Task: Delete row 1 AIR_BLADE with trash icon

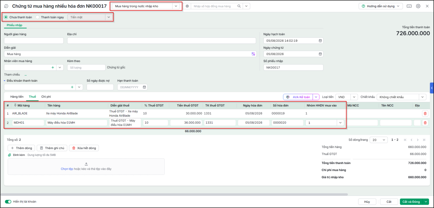Action: coord(425,113)
